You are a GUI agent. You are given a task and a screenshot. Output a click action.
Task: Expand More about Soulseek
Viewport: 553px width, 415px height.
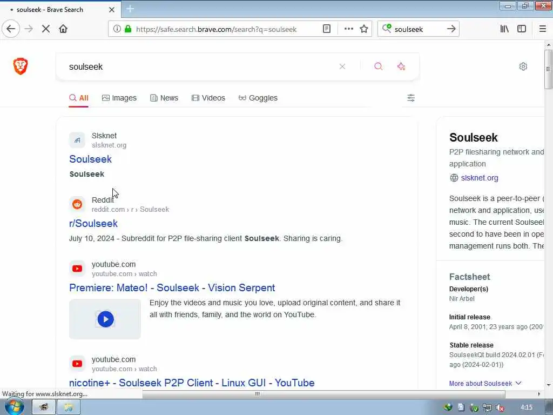(x=485, y=383)
